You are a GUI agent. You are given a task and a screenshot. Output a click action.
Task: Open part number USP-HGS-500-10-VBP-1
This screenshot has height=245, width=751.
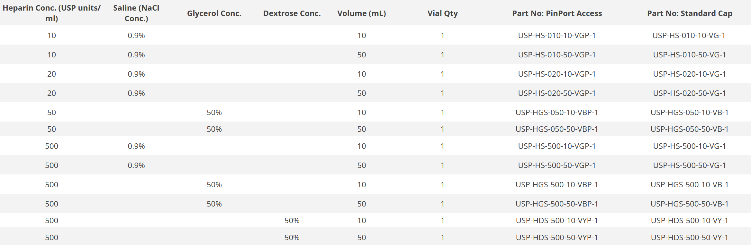(x=557, y=185)
